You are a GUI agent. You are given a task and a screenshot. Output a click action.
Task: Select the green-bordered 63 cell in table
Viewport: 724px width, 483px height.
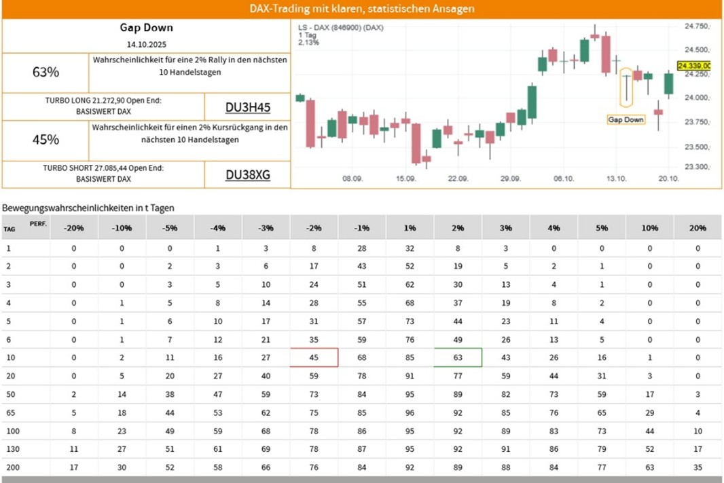pos(458,357)
